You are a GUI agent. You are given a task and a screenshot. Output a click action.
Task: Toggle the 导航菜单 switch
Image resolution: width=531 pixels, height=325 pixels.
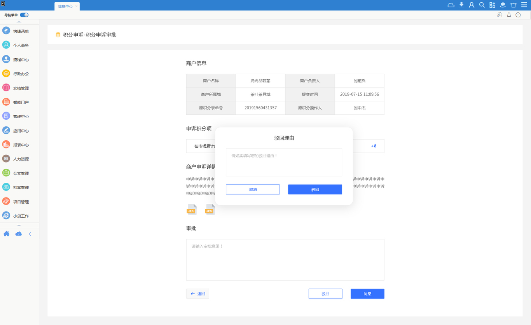[24, 15]
